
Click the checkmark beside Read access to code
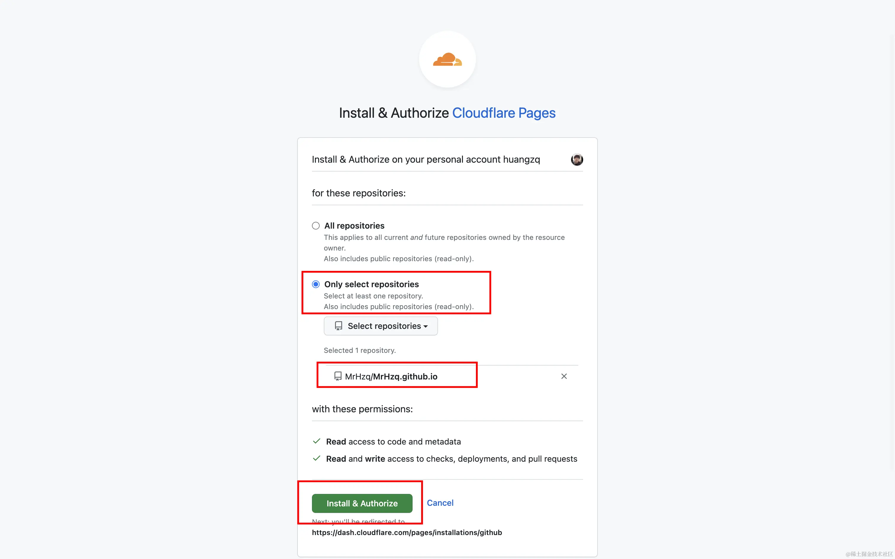click(x=317, y=441)
